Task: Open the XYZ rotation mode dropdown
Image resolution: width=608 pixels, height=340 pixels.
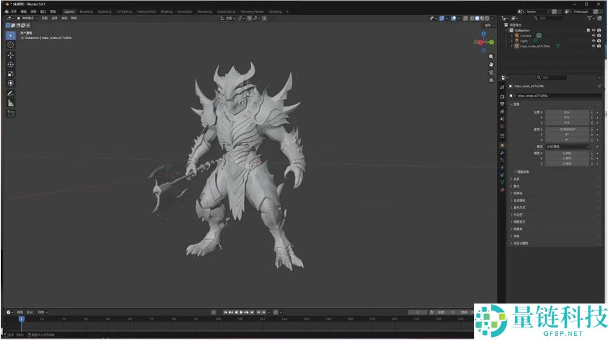Action: point(567,147)
